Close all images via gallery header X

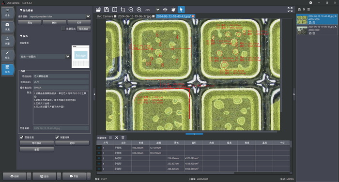(x=304, y=10)
